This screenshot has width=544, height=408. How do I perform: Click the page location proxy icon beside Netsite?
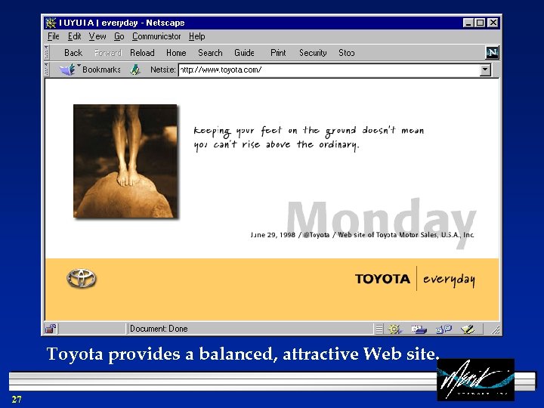pyautogui.click(x=135, y=70)
